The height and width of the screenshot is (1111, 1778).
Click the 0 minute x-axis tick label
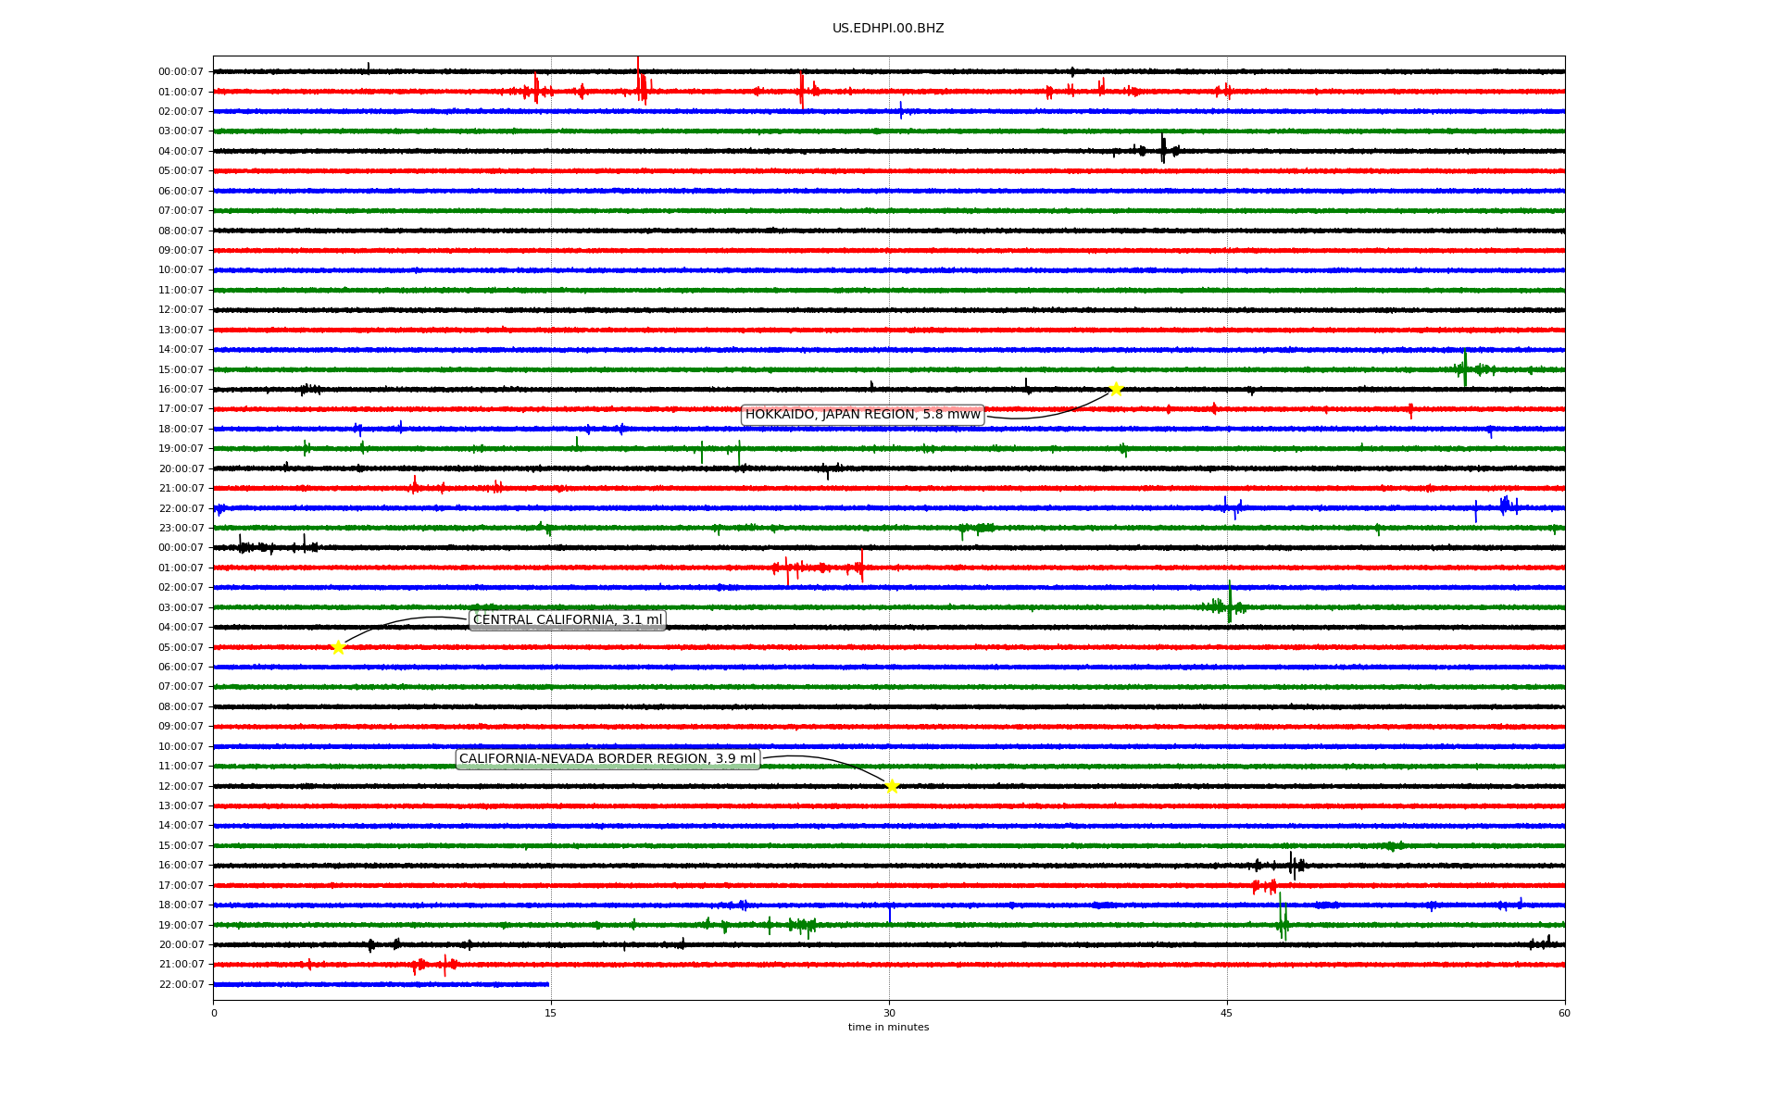[214, 1013]
